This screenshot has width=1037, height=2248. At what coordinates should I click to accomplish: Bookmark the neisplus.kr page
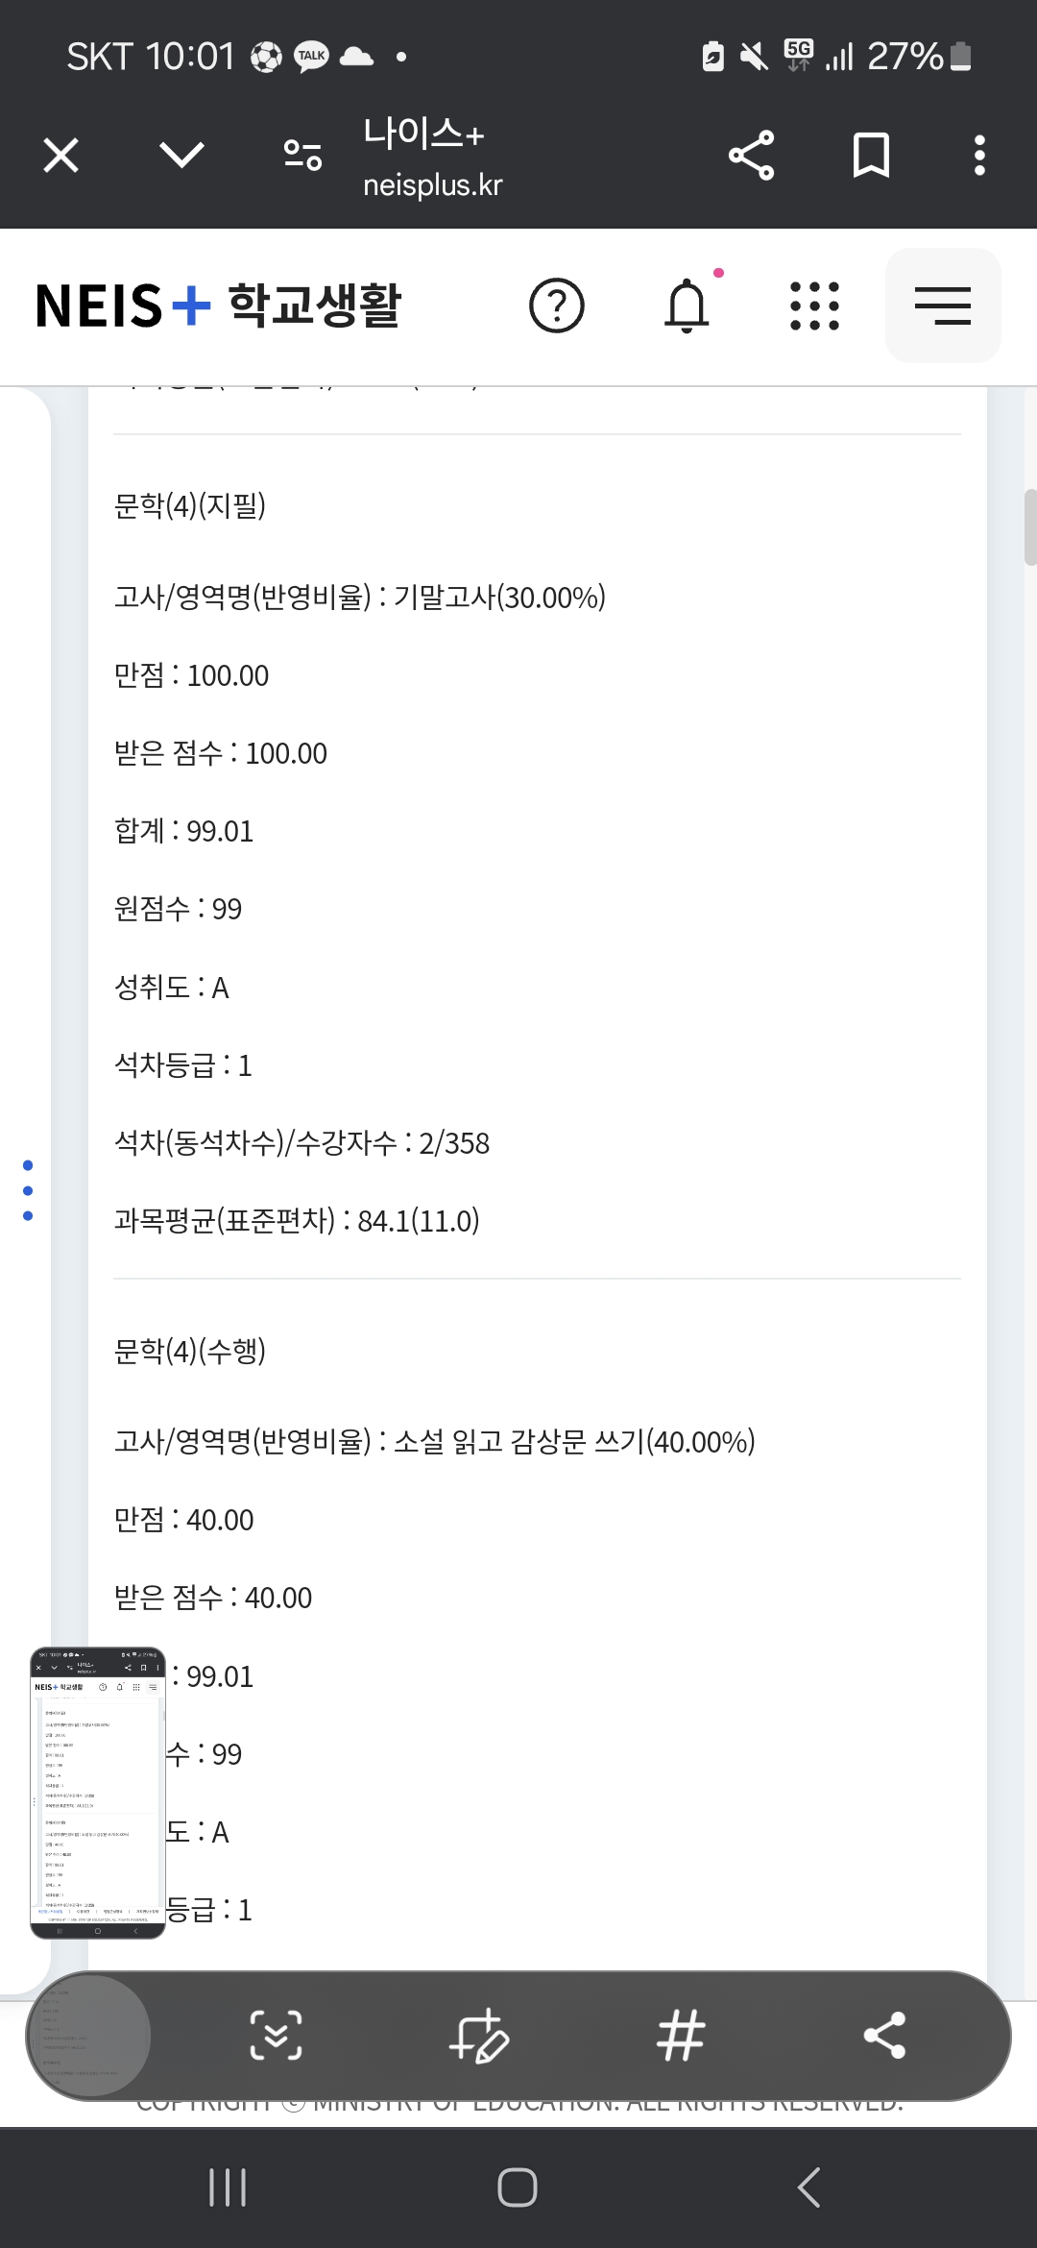(x=871, y=156)
